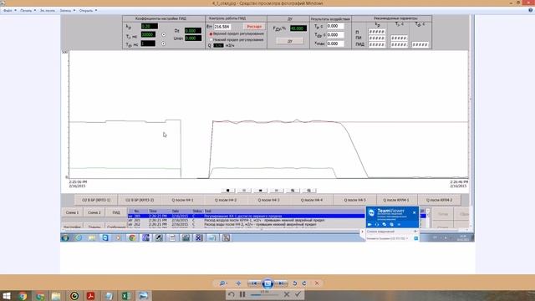Select the Q после НФ 2 button
This screenshot has width=535, height=301.
[226, 200]
